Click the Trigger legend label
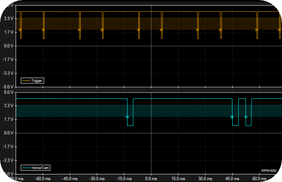The width and height of the screenshot is (282, 182). (x=37, y=81)
